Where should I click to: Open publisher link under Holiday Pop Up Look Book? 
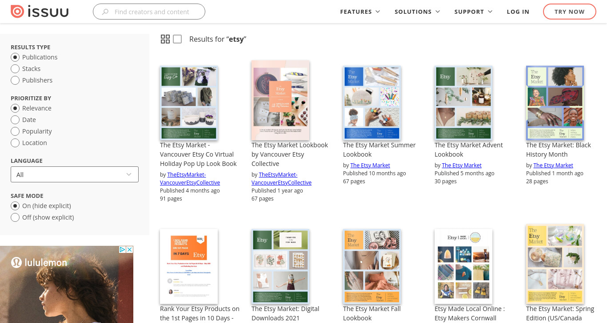190,178
